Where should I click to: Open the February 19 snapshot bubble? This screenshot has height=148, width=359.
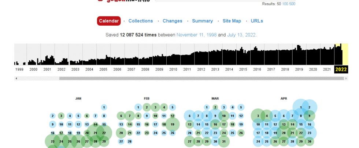[x=173, y=125]
